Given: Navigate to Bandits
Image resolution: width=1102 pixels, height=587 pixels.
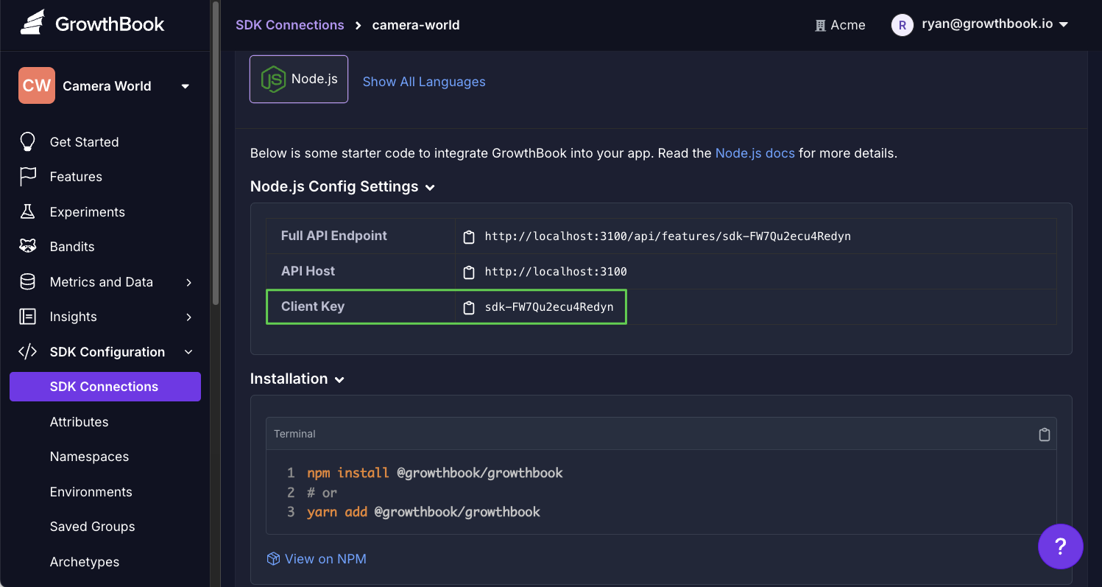Looking at the screenshot, I should pos(72,247).
